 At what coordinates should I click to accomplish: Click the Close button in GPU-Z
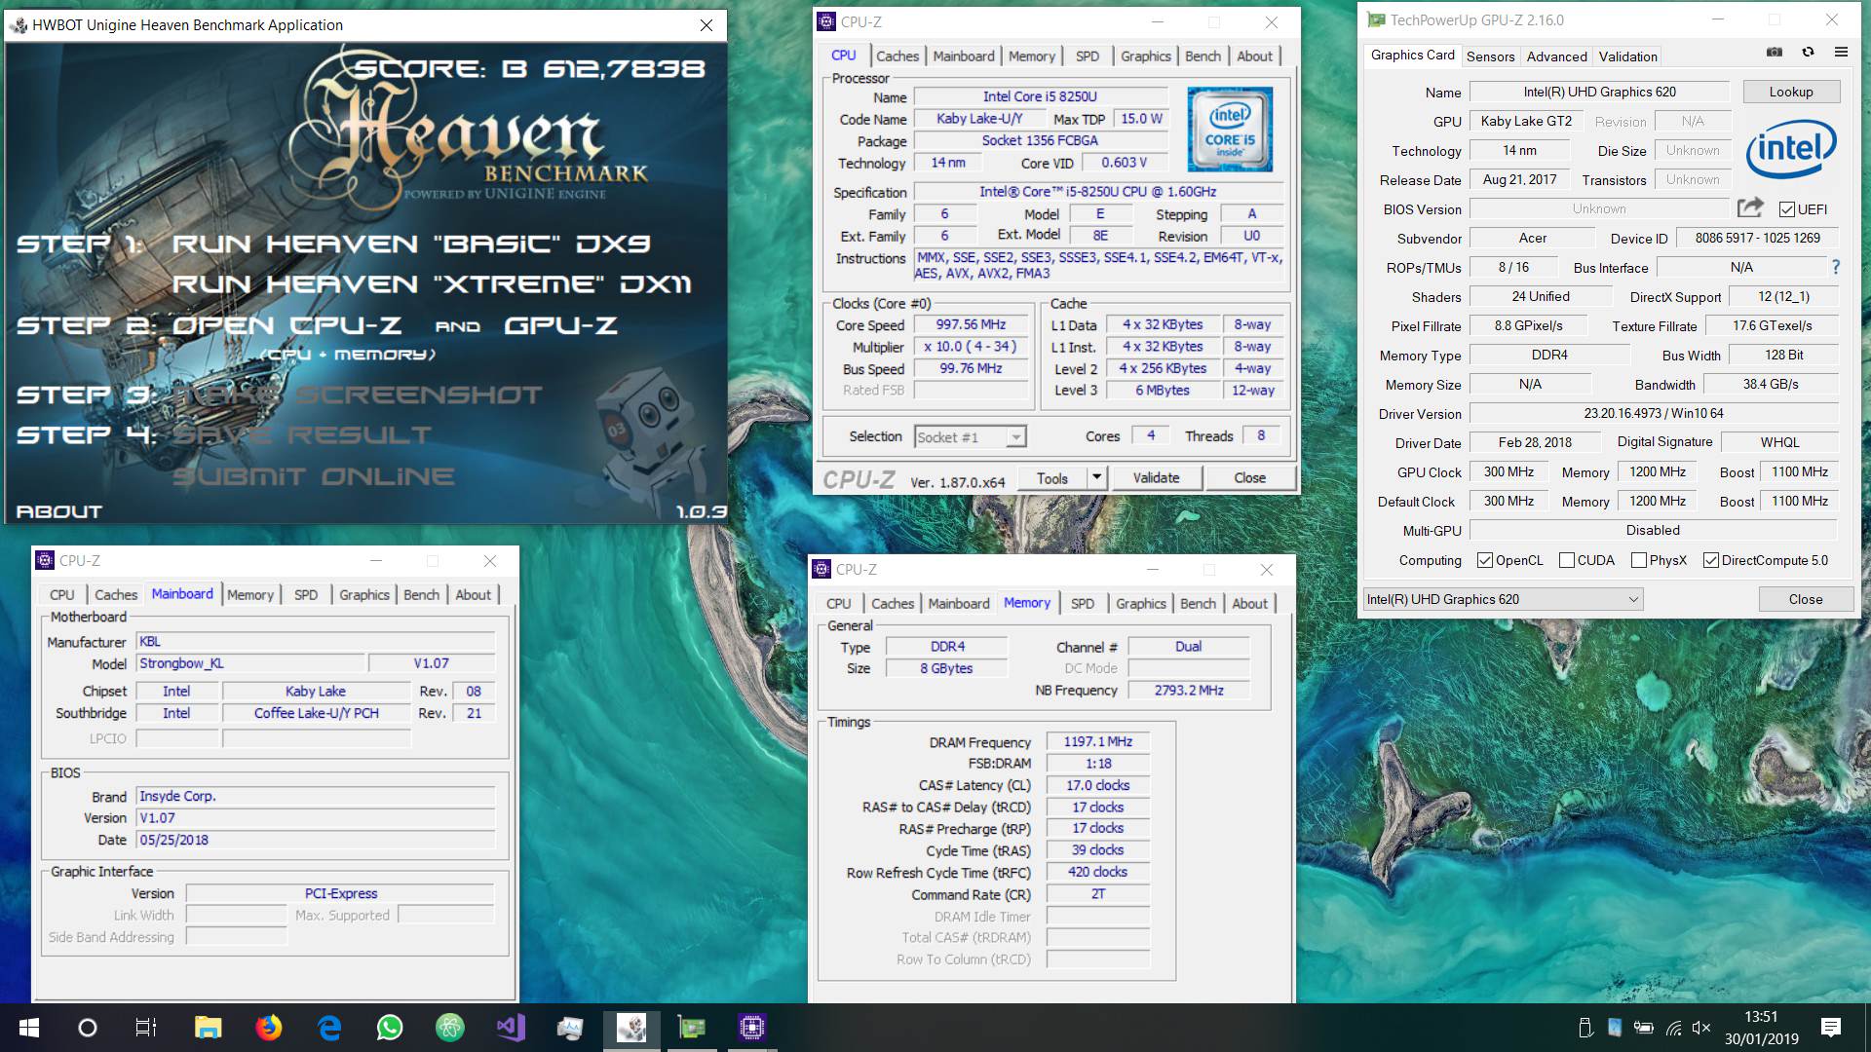tap(1805, 599)
